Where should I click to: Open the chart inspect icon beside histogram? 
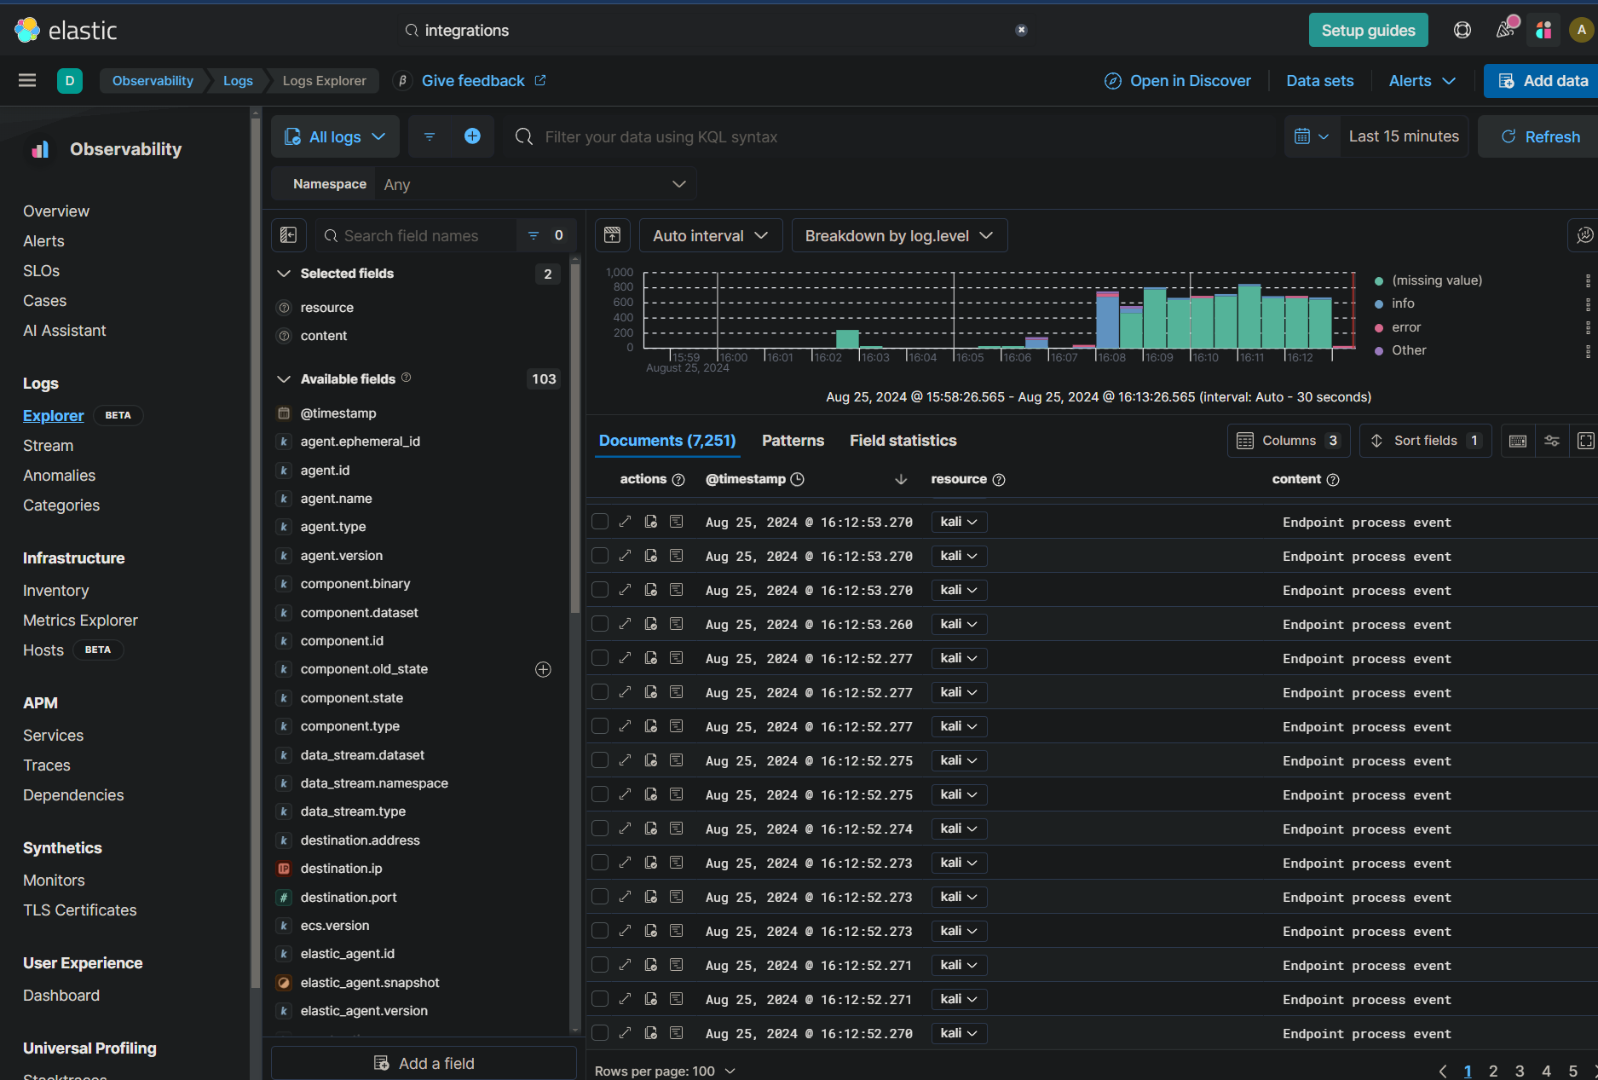[1584, 235]
